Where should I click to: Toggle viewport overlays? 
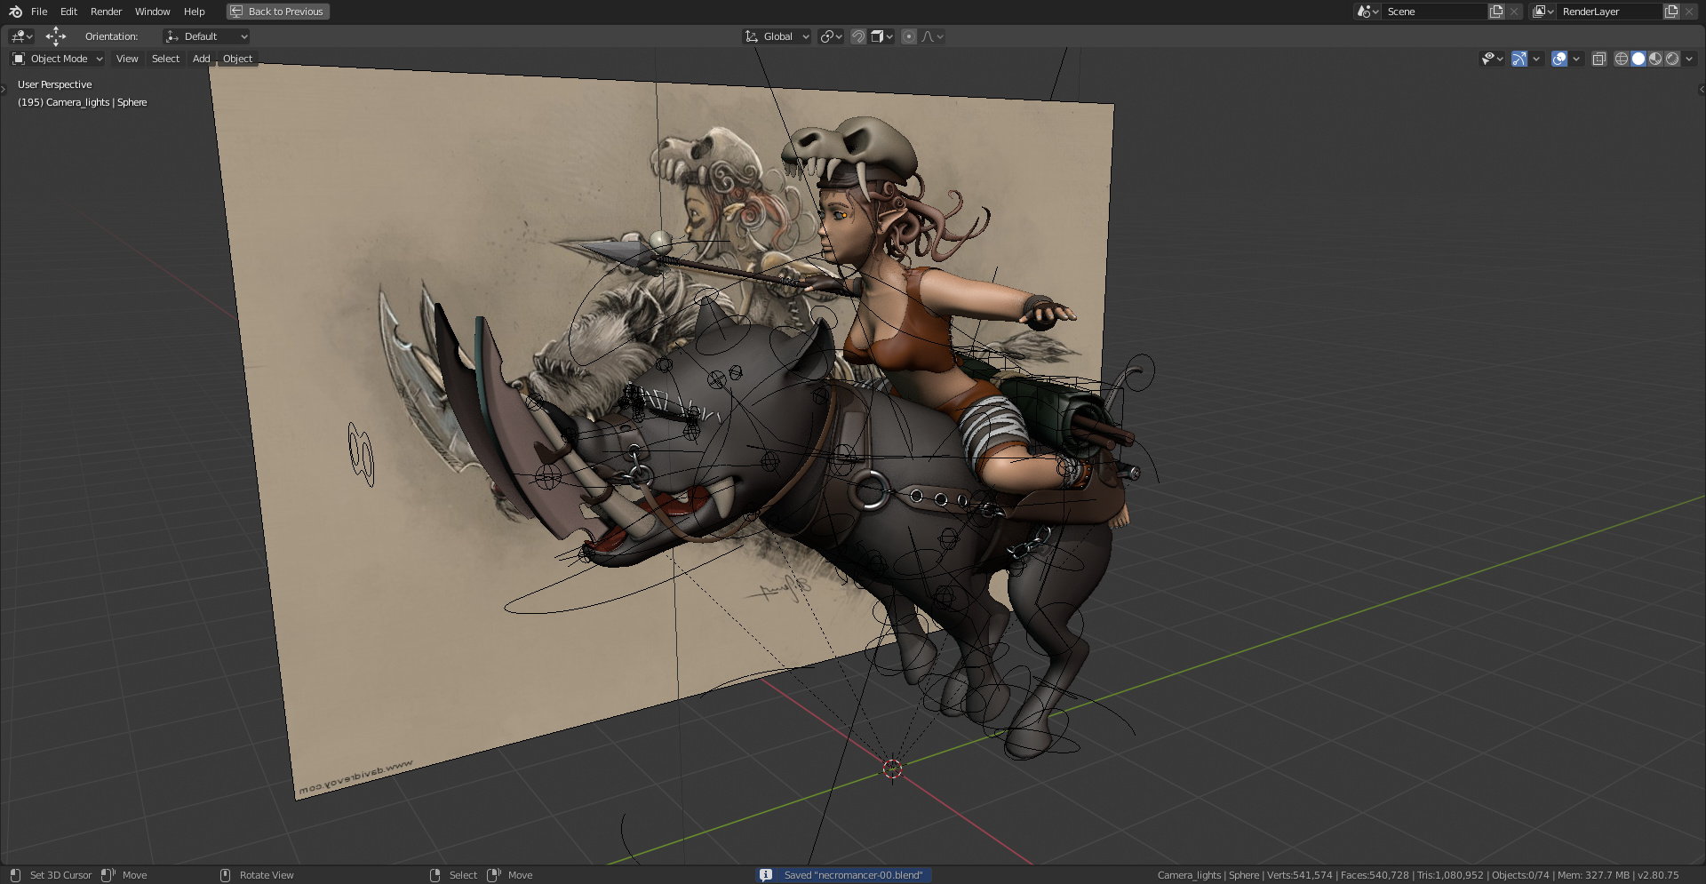[1559, 59]
